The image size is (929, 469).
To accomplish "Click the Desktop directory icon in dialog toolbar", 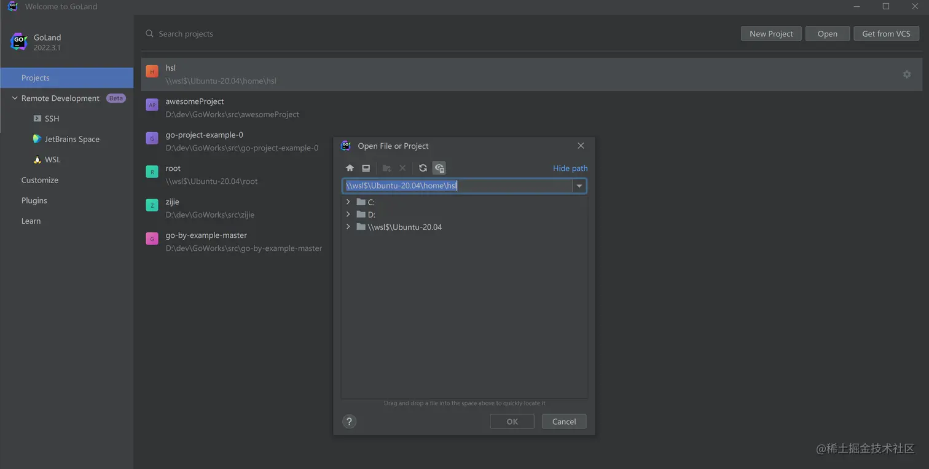I will (366, 168).
